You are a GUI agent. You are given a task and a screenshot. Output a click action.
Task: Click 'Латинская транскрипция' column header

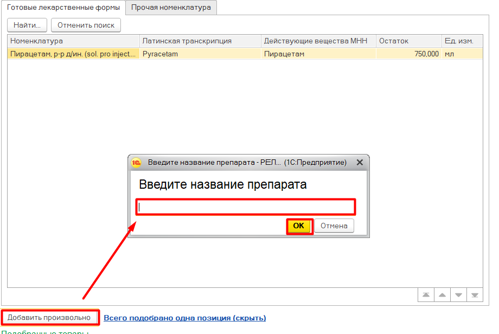click(200, 41)
